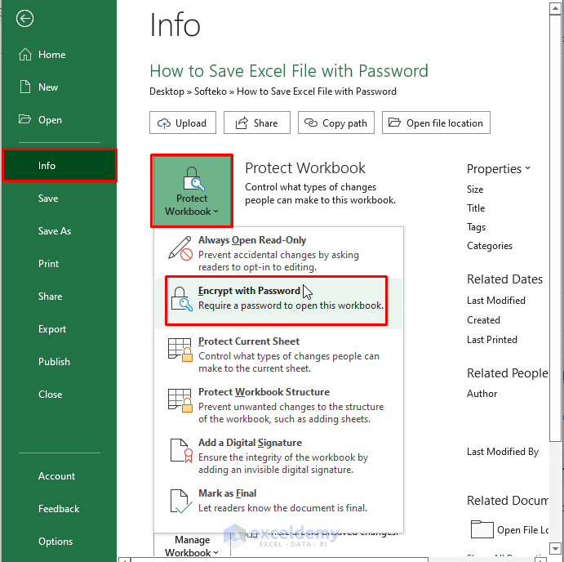
Task: Click the Open File Location folder icon
Action: 482,529
